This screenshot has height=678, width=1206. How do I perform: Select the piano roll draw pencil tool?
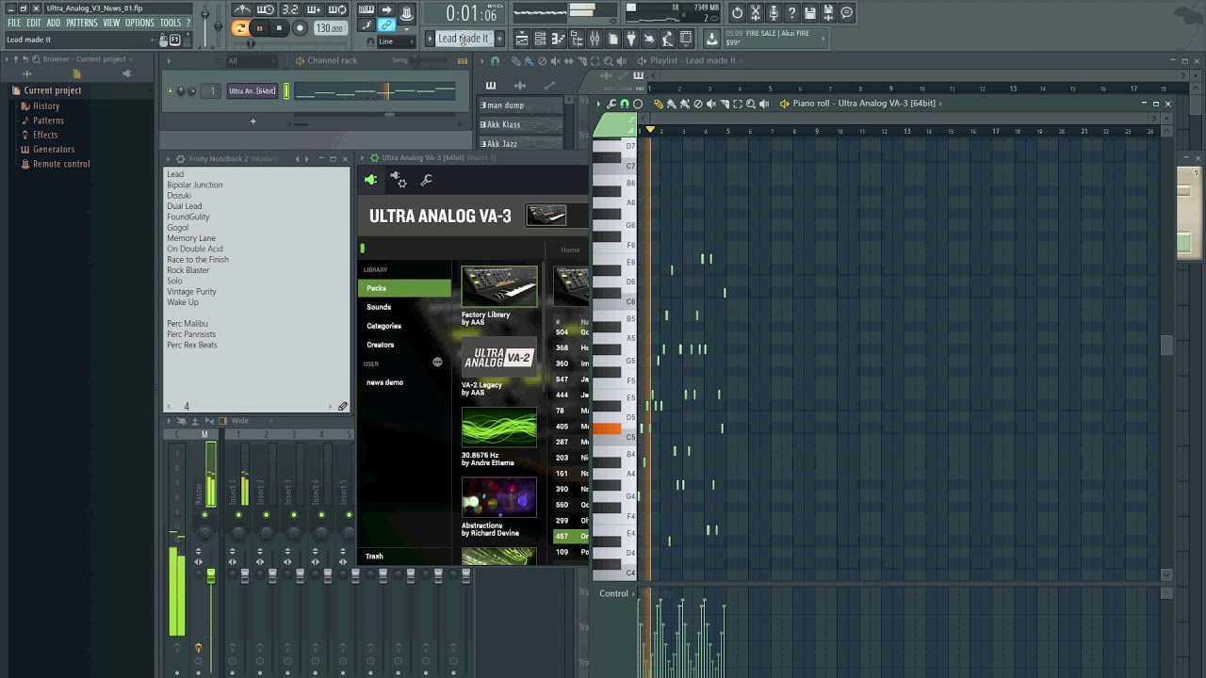click(x=658, y=104)
